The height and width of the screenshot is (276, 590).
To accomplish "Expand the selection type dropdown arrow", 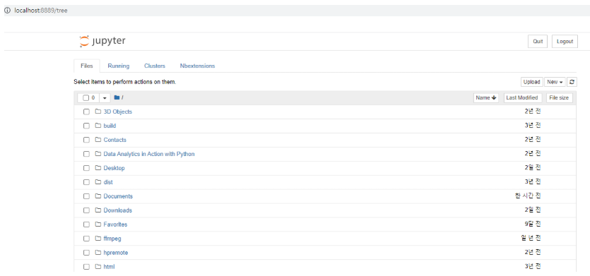I will pyautogui.click(x=105, y=98).
